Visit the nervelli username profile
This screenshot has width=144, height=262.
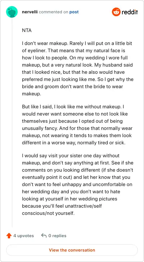[30, 12]
